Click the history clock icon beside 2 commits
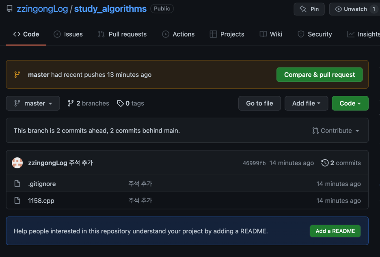 click(x=325, y=163)
